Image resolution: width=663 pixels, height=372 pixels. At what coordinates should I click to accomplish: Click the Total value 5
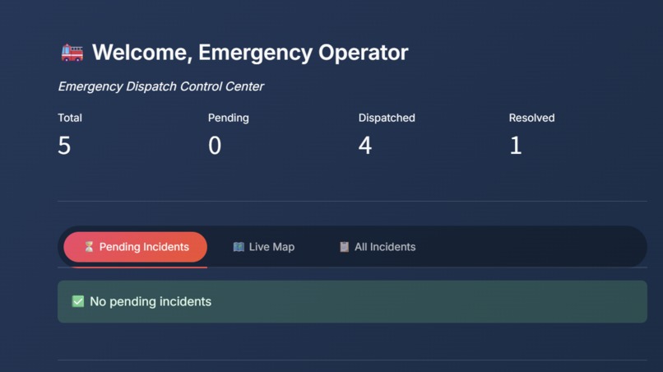coord(64,146)
